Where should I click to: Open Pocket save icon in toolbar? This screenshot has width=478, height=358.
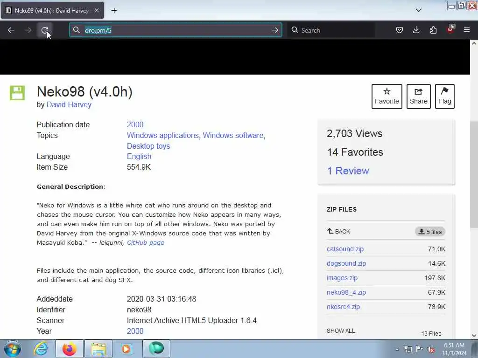pos(400,30)
